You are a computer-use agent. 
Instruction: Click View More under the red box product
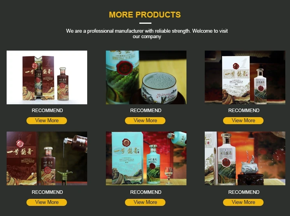click(47, 121)
